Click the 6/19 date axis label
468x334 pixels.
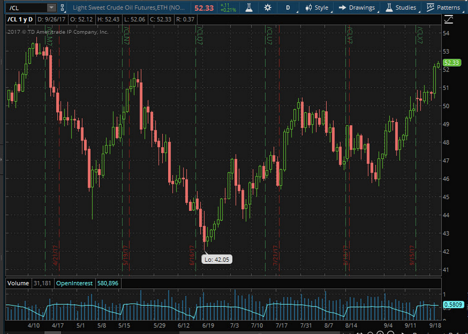point(208,325)
